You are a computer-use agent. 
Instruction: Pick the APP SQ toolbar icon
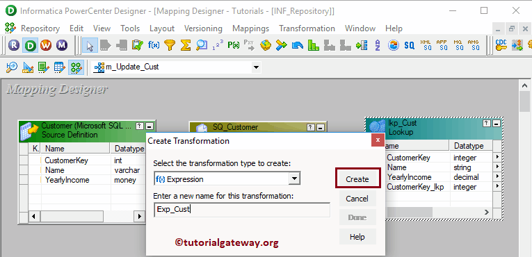[x=442, y=45]
